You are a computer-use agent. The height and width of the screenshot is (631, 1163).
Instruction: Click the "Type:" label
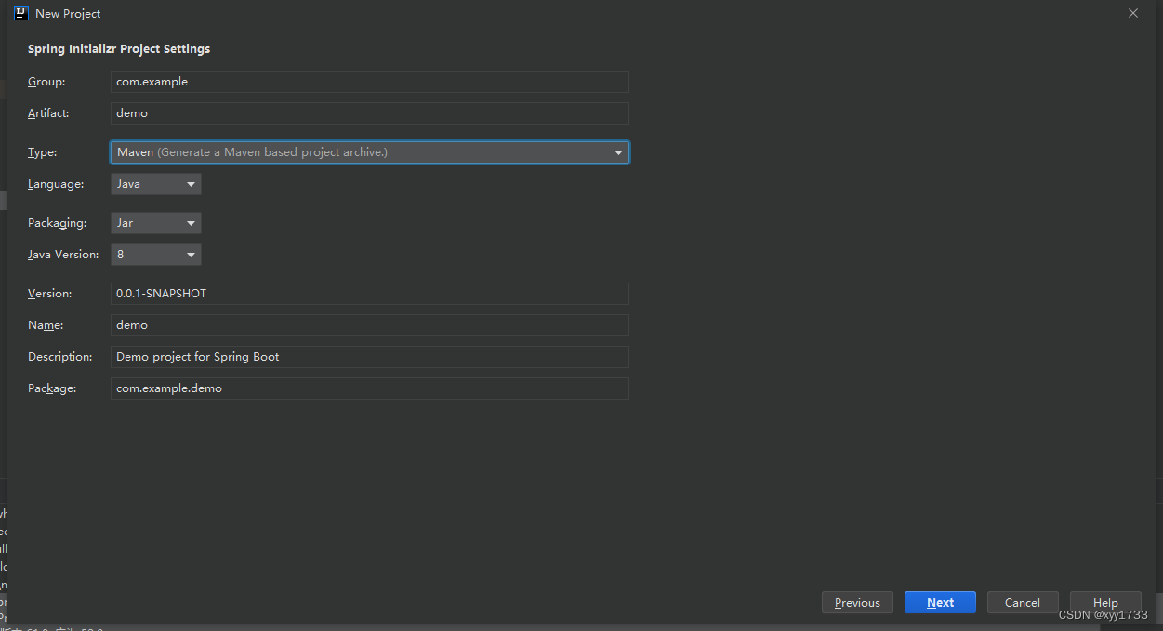point(43,152)
